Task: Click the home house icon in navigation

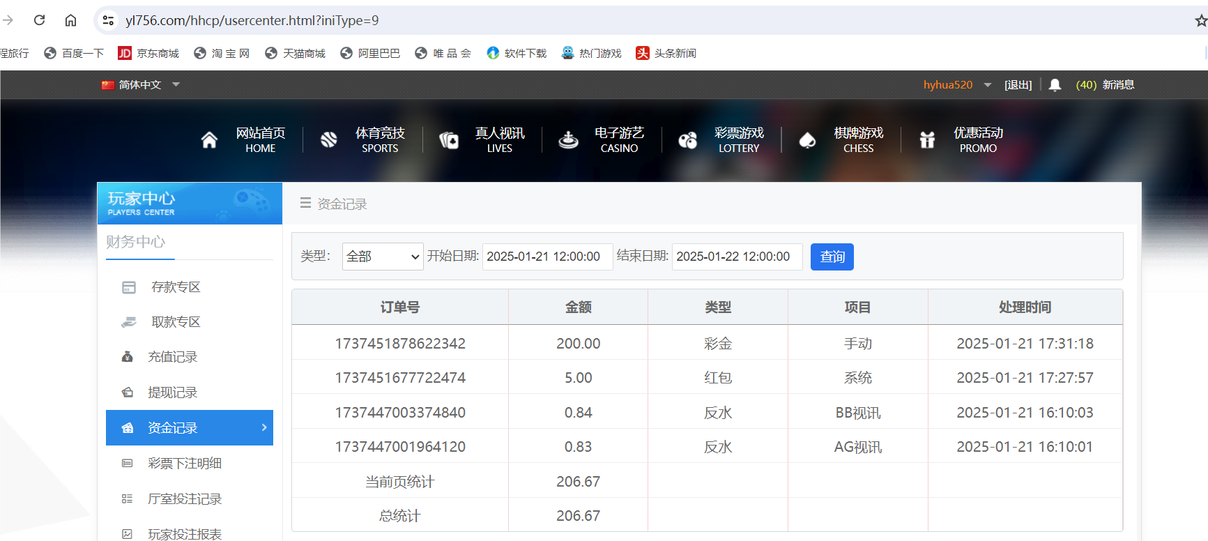Action: [x=209, y=140]
